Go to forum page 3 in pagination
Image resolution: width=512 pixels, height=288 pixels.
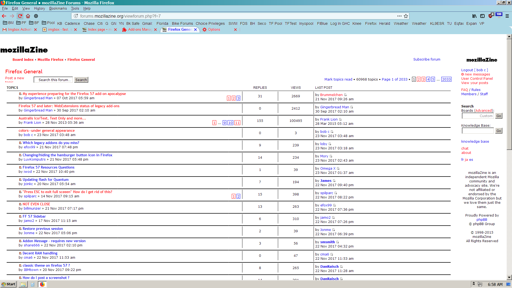point(423,79)
